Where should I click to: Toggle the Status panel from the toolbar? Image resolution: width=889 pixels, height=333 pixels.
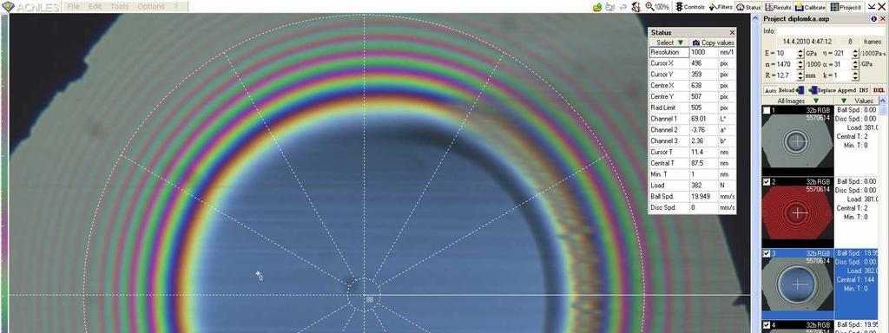748,7
